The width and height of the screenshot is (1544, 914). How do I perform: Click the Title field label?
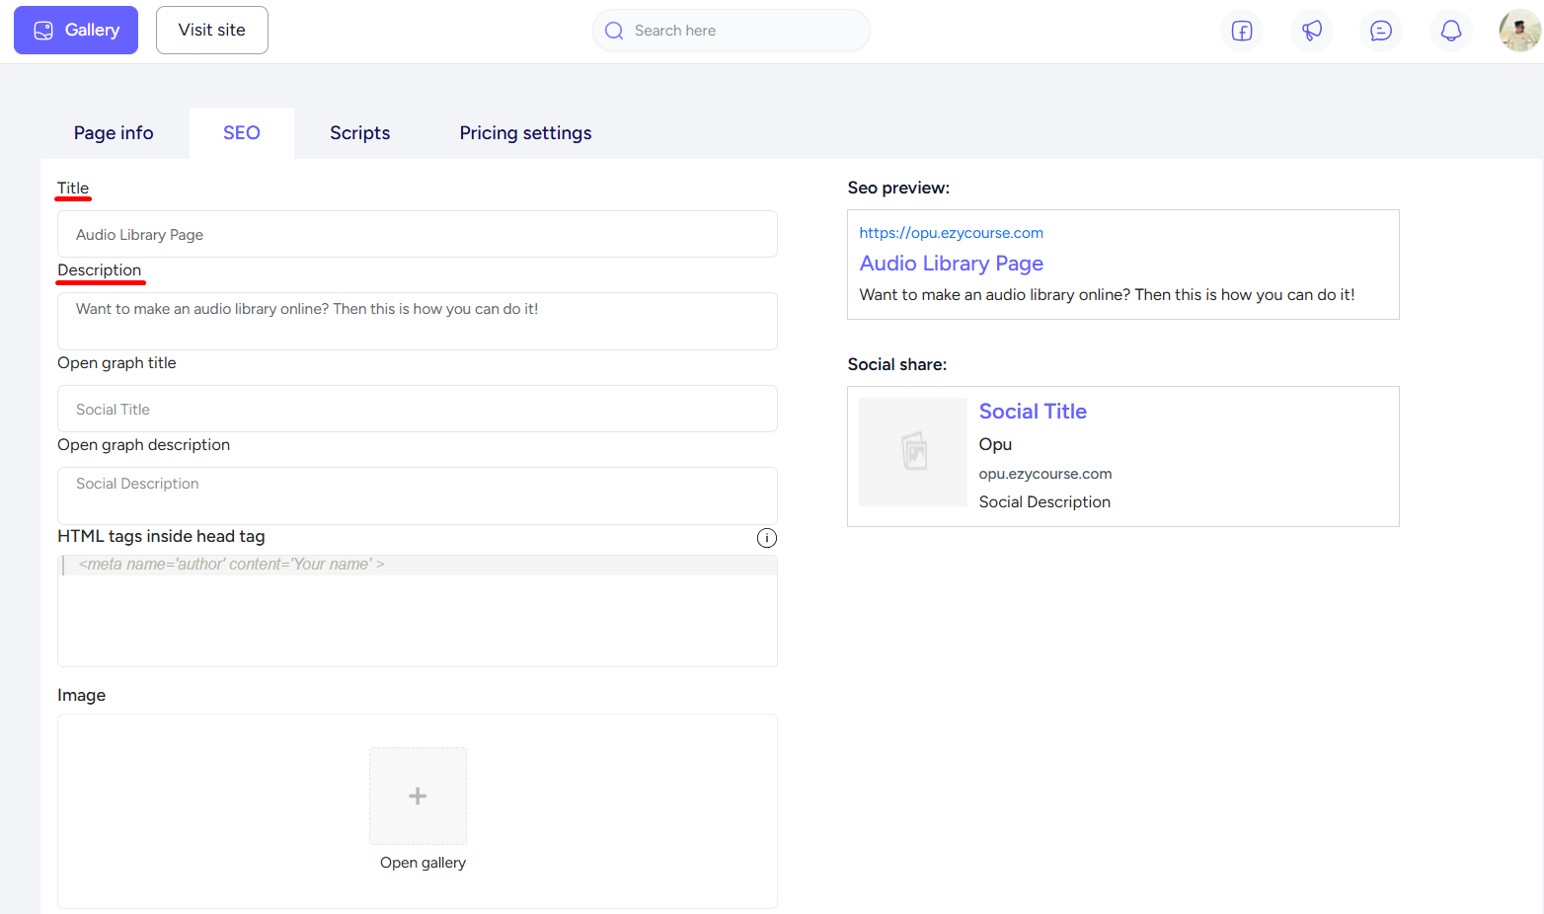coord(73,188)
